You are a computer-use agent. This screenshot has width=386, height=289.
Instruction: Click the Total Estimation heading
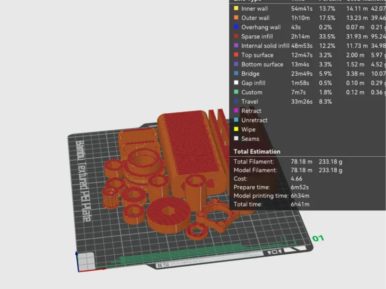(257, 151)
